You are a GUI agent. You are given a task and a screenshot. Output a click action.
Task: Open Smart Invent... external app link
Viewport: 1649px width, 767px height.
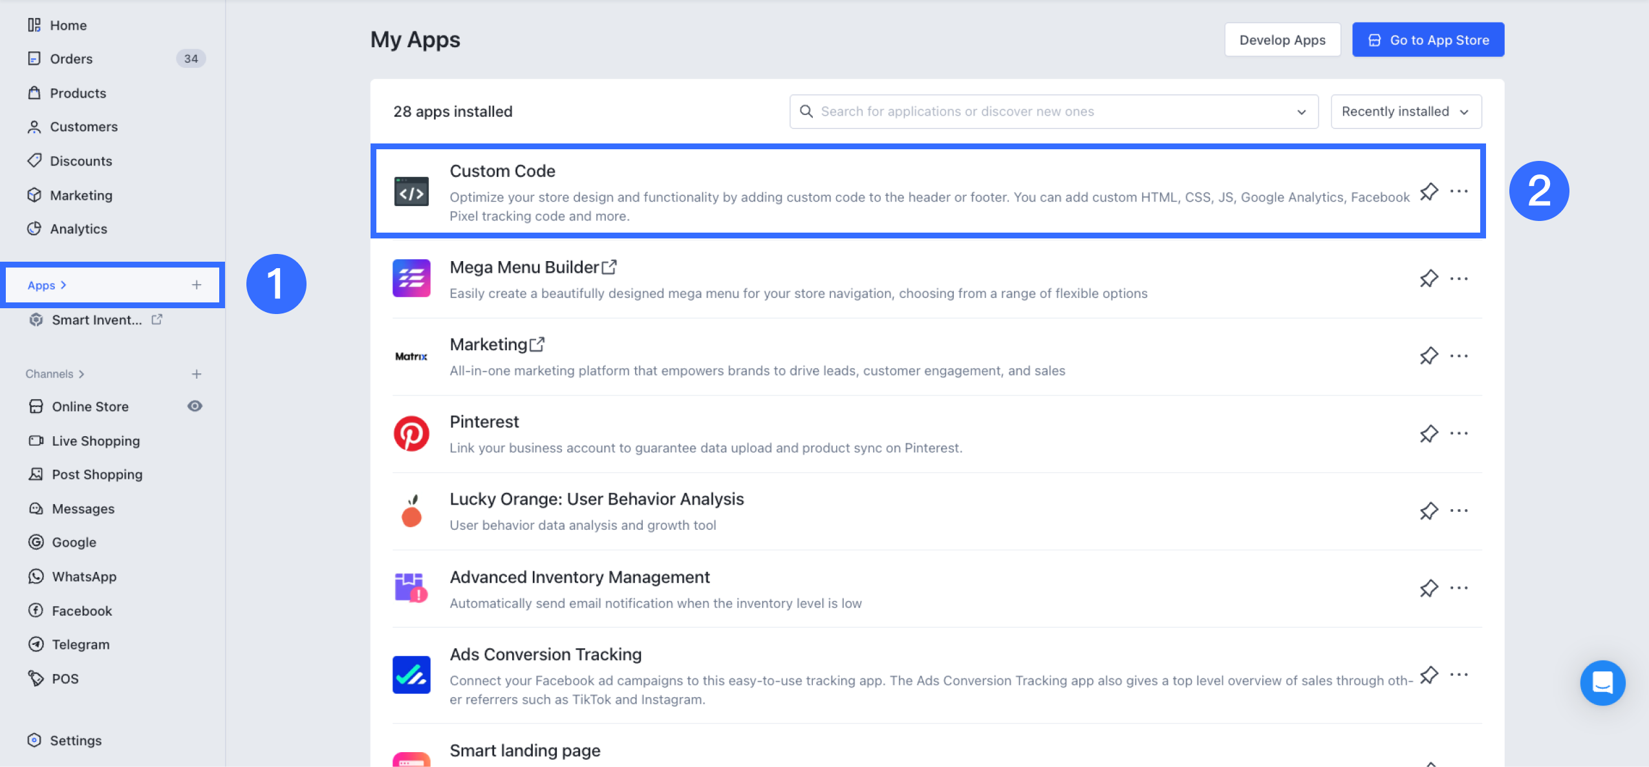tap(97, 320)
